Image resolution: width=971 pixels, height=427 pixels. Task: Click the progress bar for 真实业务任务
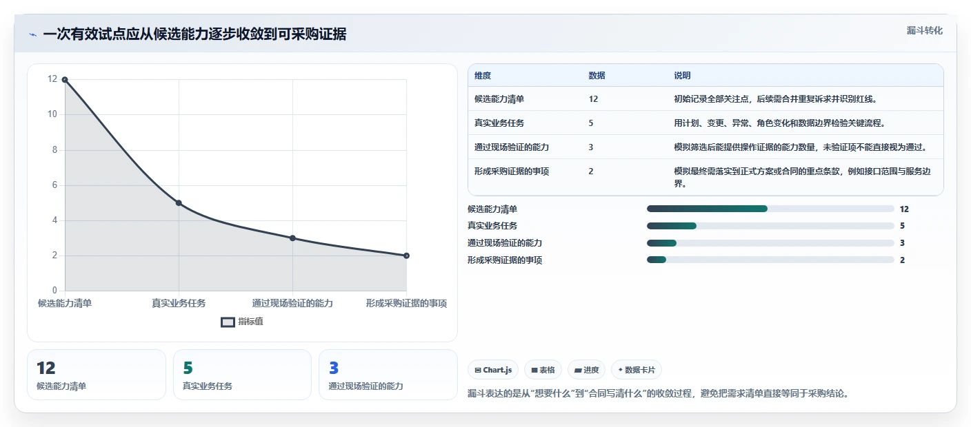pyautogui.click(x=770, y=226)
